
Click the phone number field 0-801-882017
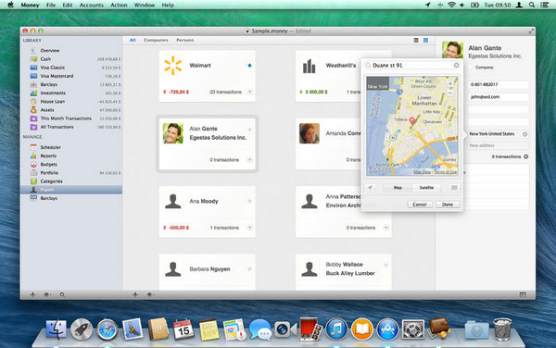(499, 84)
